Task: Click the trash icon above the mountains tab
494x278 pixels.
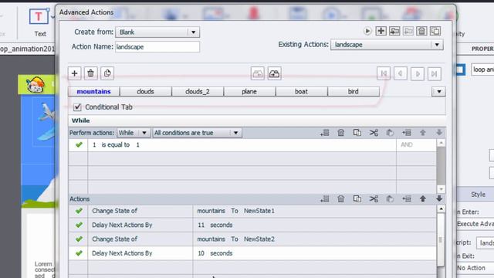Action: 91,73
